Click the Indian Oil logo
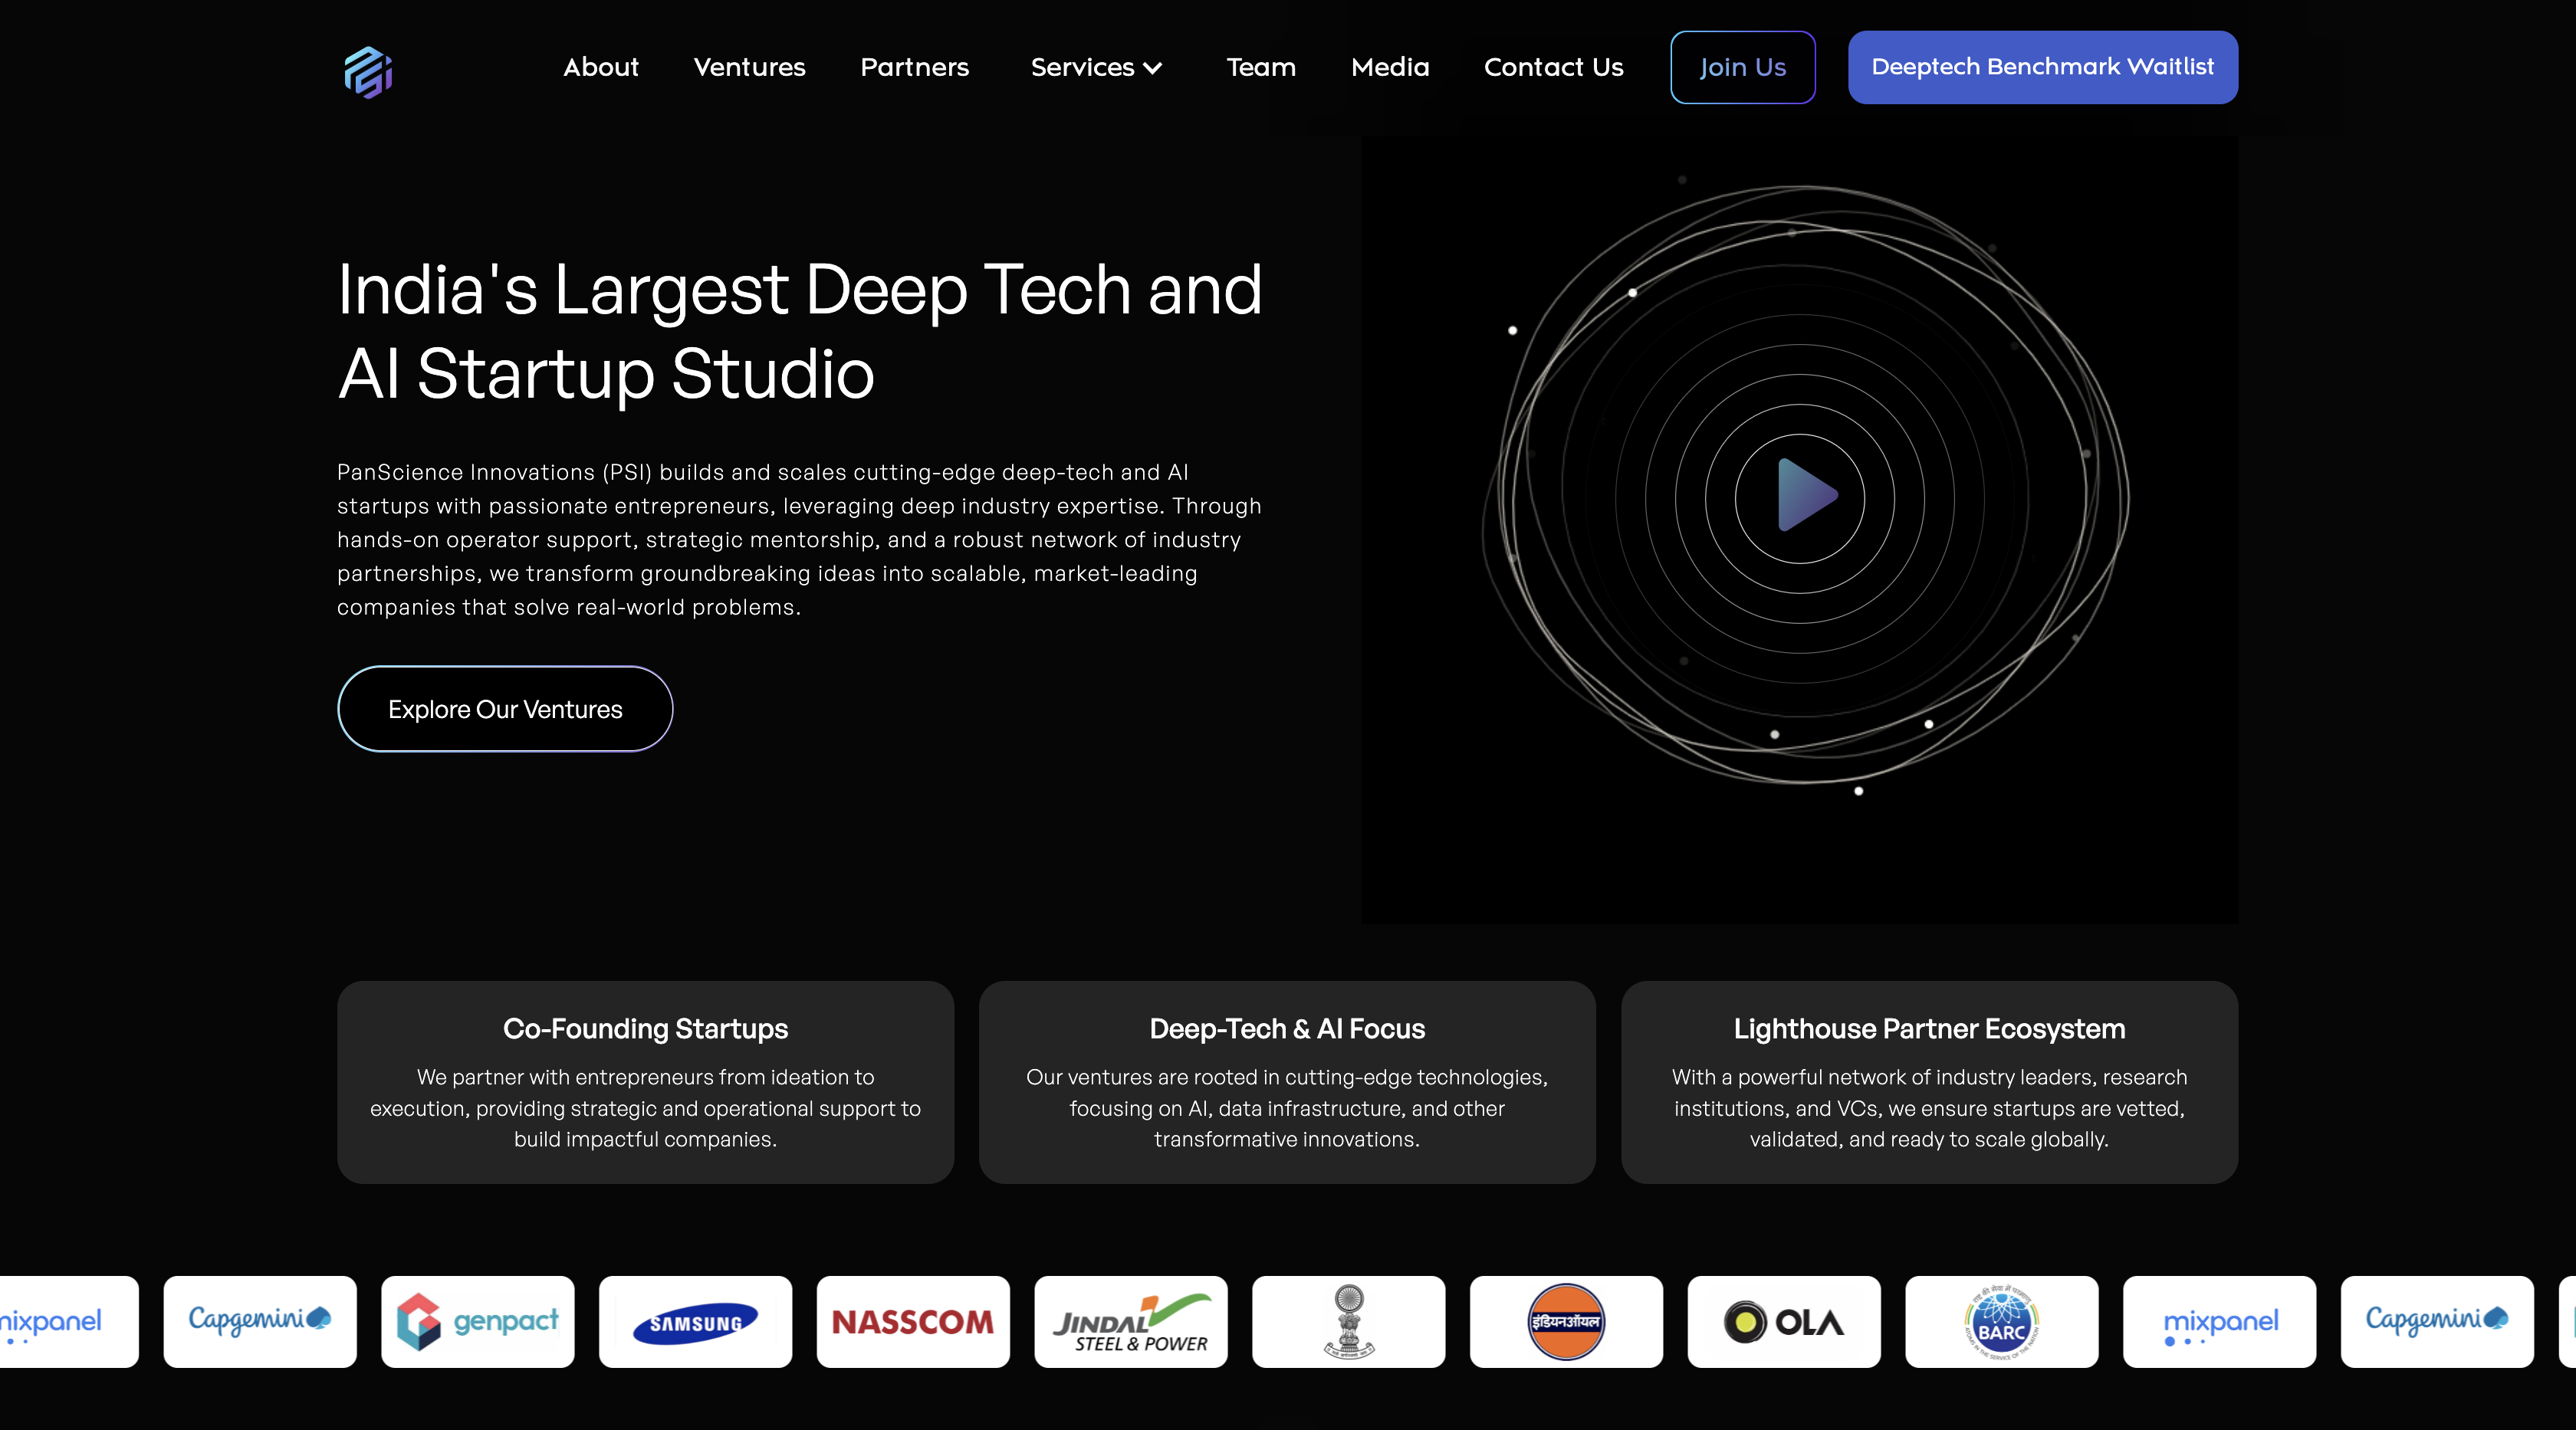Viewport: 2576px width, 1430px height. click(1566, 1322)
